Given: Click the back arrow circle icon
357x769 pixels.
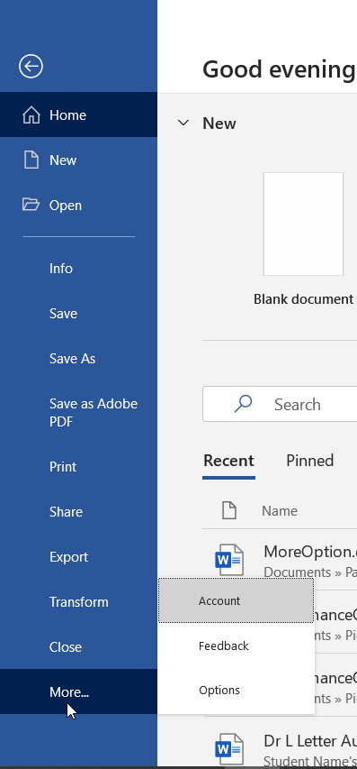Looking at the screenshot, I should 31,66.
